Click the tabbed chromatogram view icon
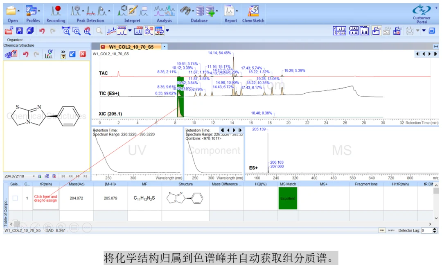This screenshot has width=442, height=268. [364, 31]
